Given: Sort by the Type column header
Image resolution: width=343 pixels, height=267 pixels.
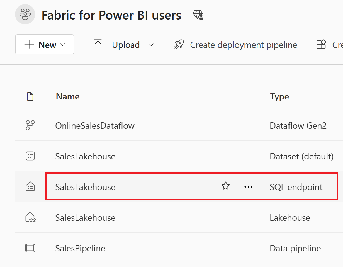Looking at the screenshot, I should coord(279,96).
